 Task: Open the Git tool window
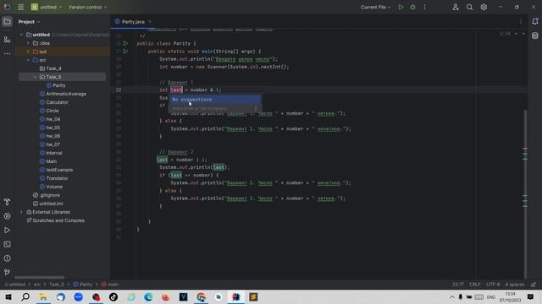coord(7,272)
